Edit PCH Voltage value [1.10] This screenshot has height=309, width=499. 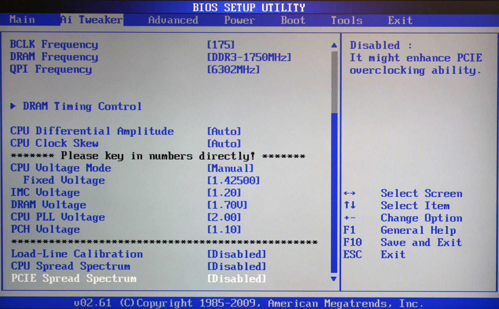click(x=224, y=230)
